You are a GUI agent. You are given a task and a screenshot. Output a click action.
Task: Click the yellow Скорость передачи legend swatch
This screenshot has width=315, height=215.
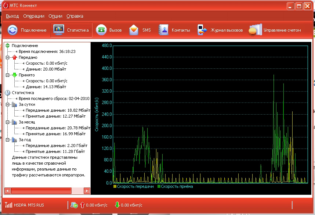115,187
